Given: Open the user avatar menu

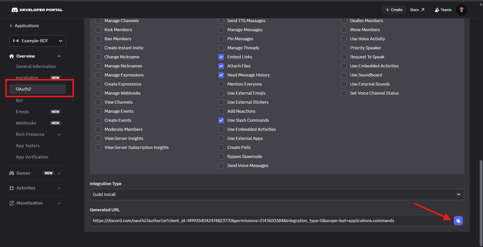Looking at the screenshot, I should point(462,10).
